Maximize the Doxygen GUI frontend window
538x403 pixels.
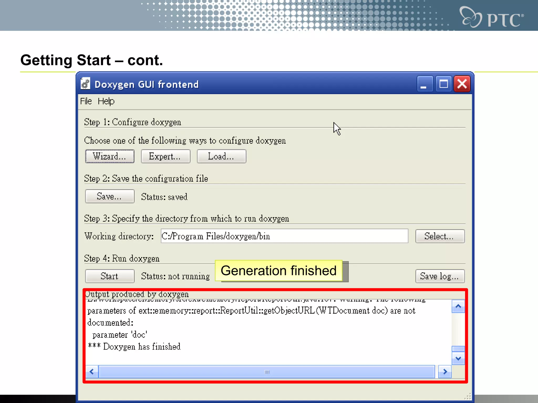click(443, 84)
